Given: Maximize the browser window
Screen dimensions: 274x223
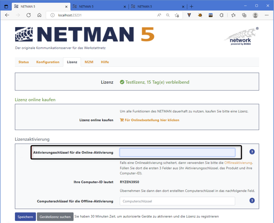Looking at the screenshot, I should (x=257, y=6).
